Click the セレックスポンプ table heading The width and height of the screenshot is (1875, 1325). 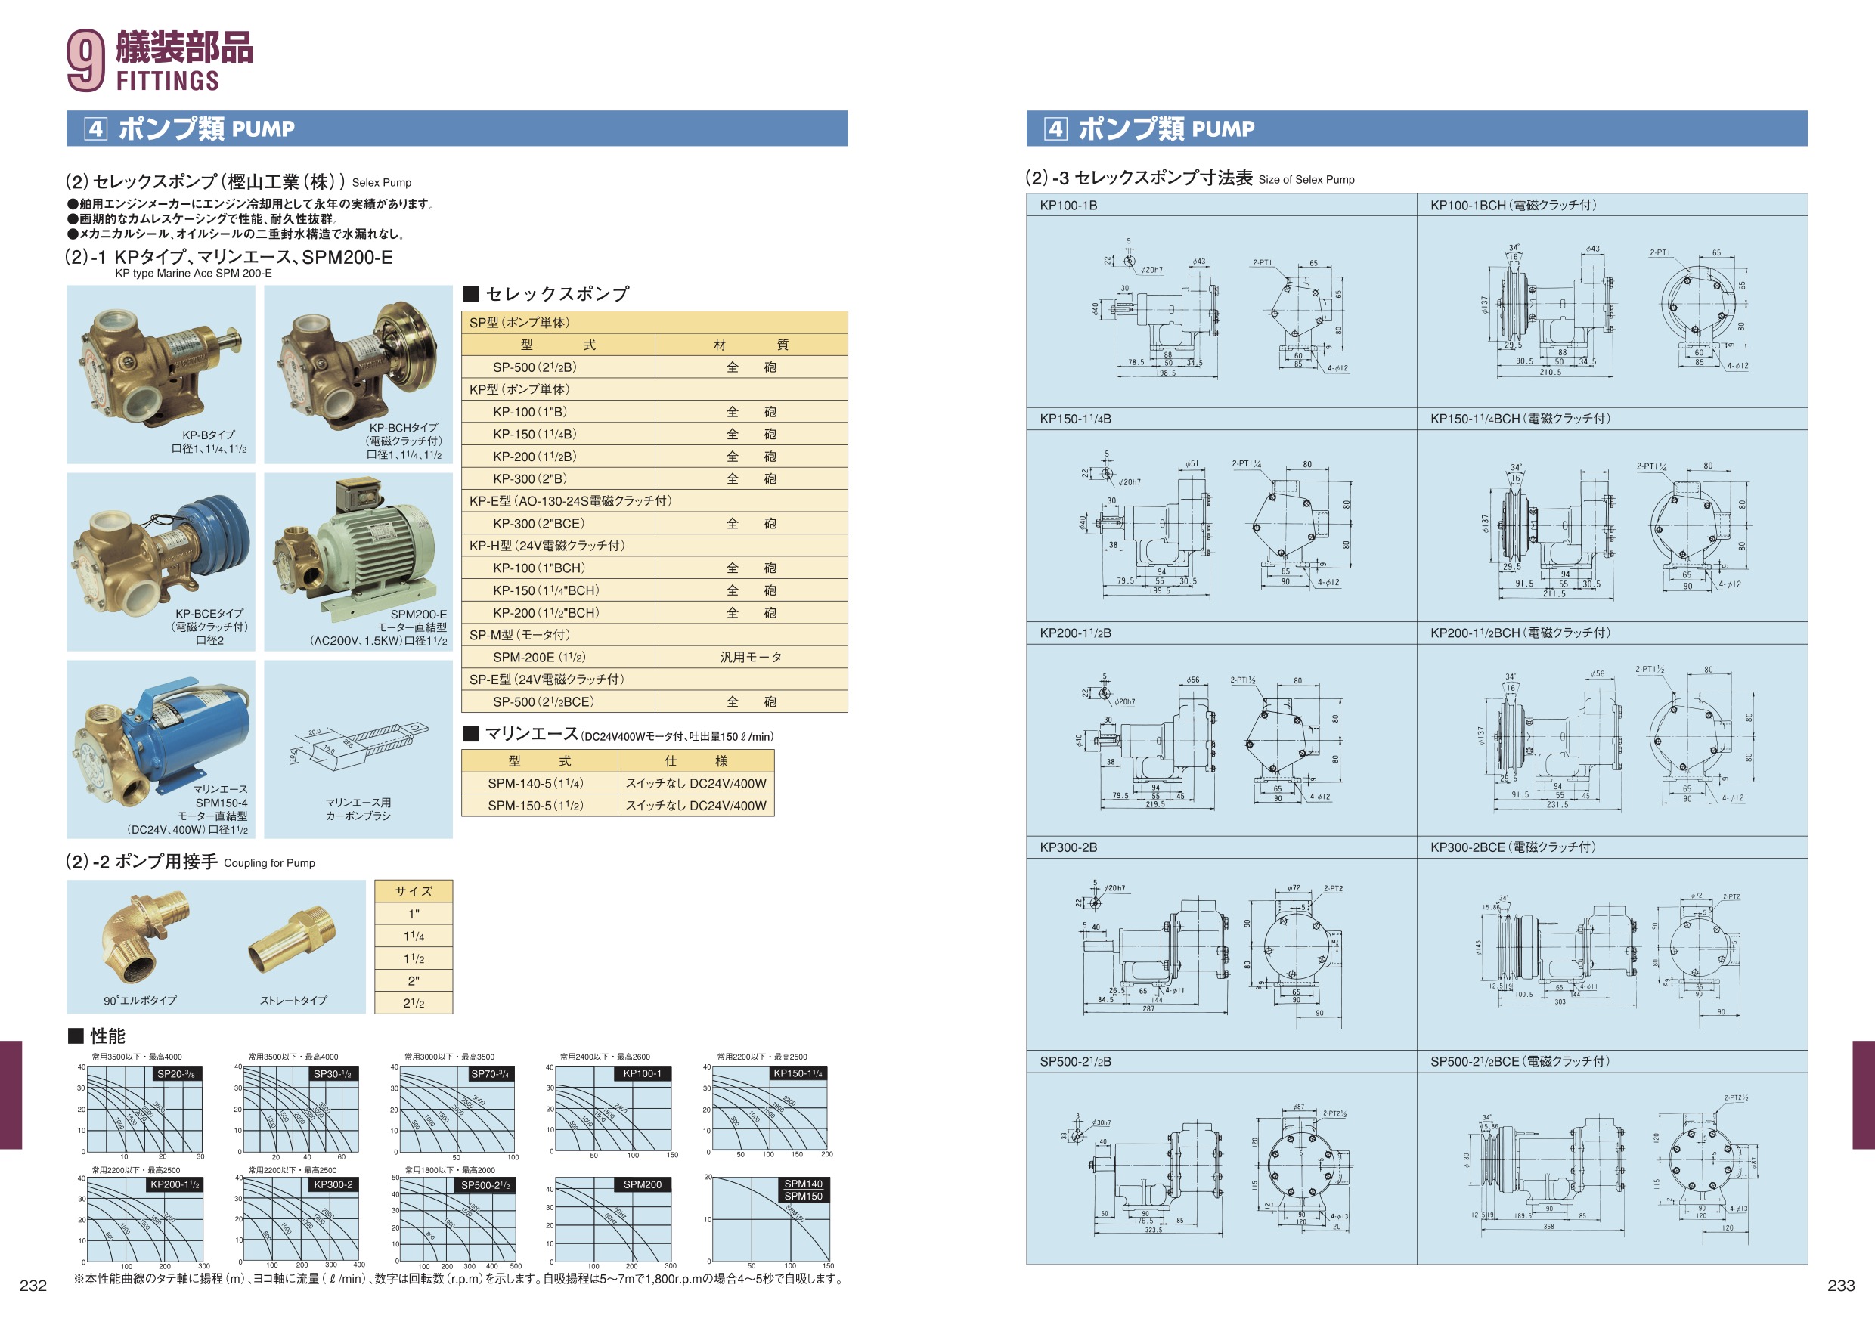(x=547, y=294)
